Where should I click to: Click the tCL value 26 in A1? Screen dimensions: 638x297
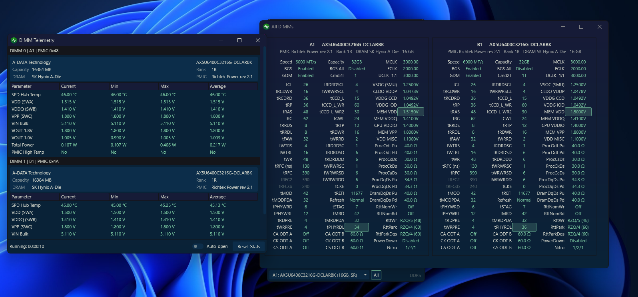(x=306, y=85)
